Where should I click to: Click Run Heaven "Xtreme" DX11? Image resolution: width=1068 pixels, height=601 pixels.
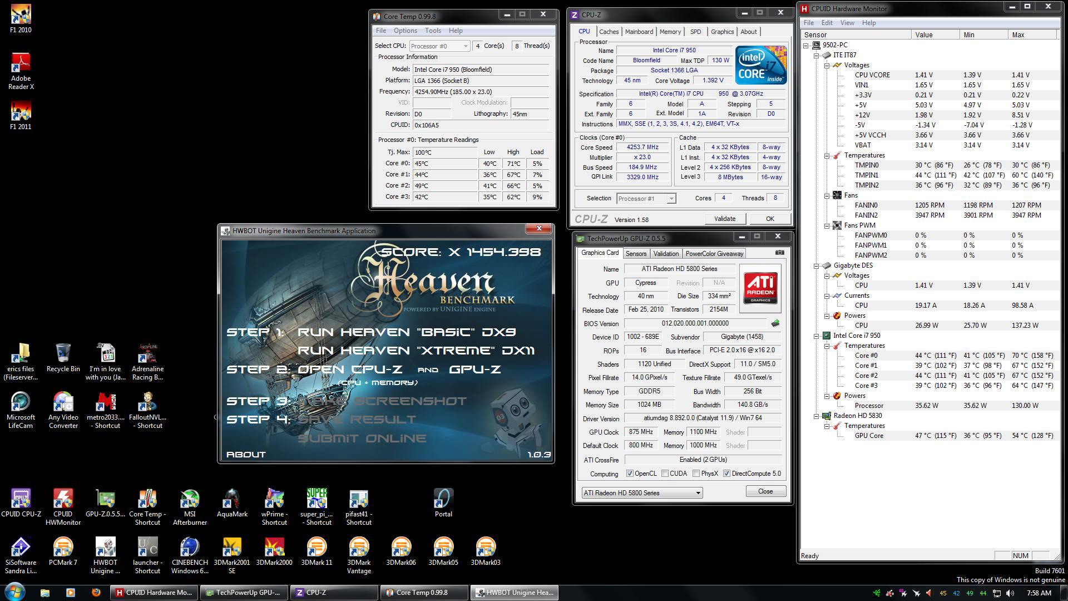pyautogui.click(x=416, y=351)
